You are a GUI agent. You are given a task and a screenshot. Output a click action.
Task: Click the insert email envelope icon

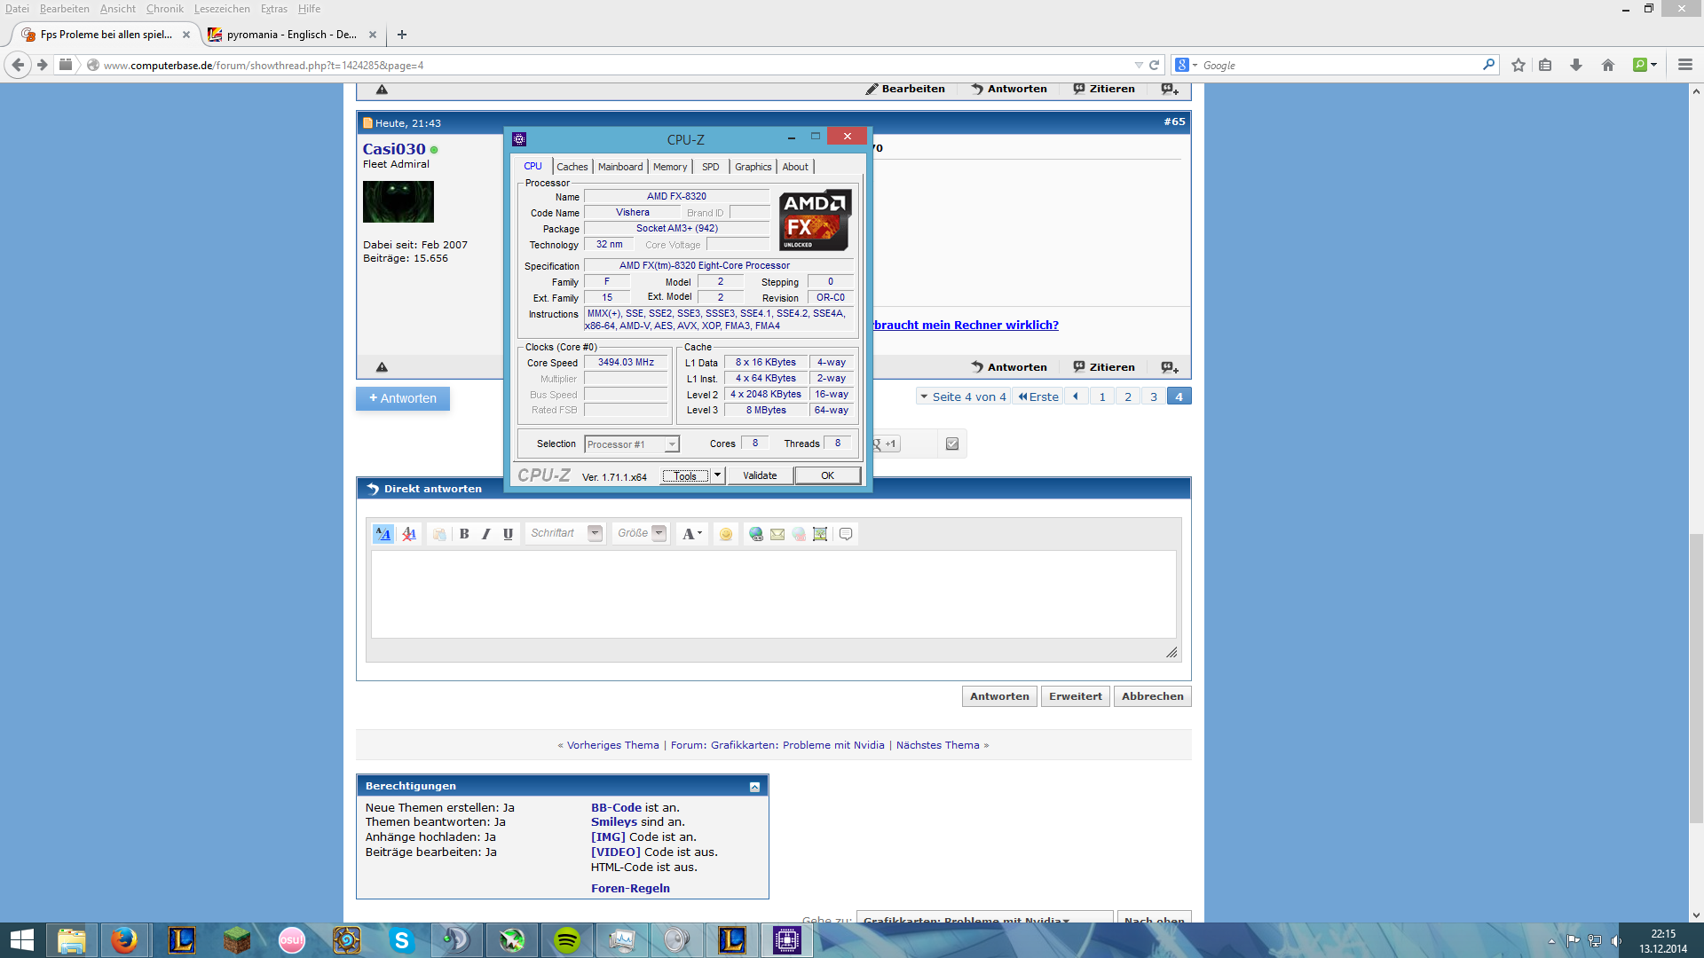click(777, 534)
